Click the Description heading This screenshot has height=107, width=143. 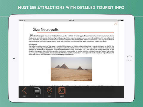[x=33, y=45]
